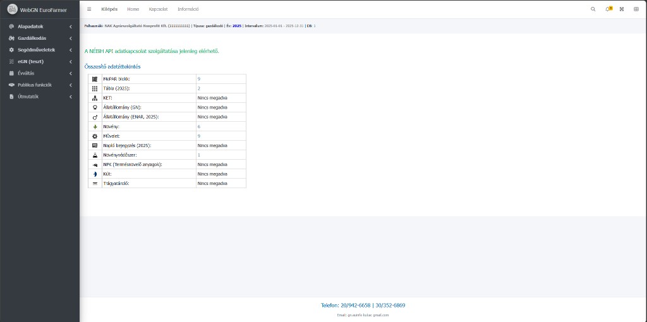Click the 'Napló bejegyzés (2025):' label

click(x=127, y=146)
